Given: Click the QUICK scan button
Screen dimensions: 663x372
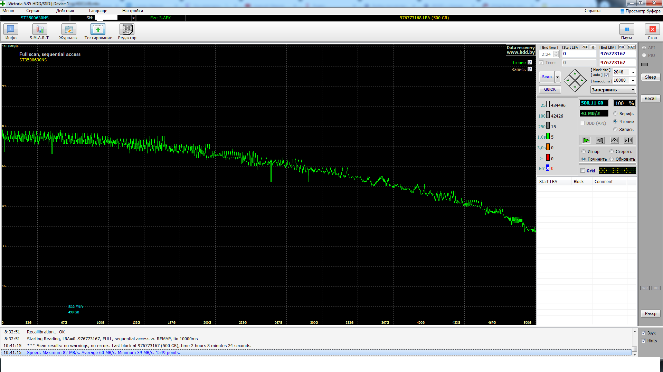Looking at the screenshot, I should (x=550, y=89).
